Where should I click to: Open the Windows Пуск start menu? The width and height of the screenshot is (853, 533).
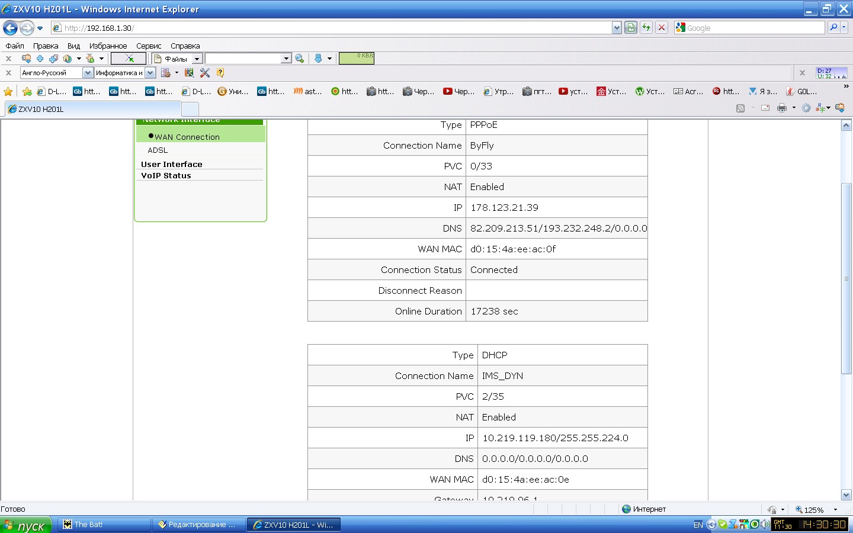tap(25, 525)
